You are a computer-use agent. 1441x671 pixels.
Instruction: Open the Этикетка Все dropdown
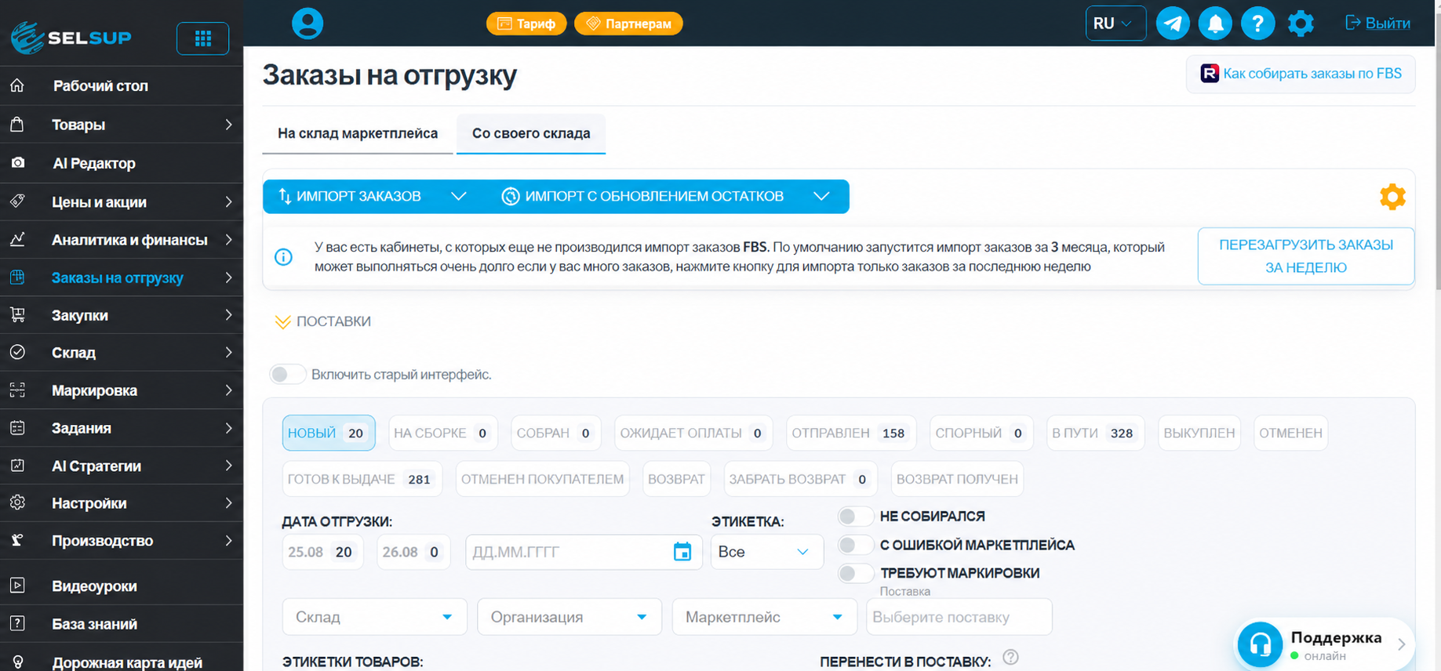click(x=767, y=552)
